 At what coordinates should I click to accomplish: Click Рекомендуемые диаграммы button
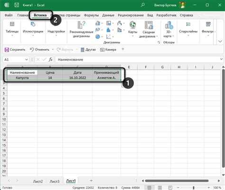pos(81,29)
